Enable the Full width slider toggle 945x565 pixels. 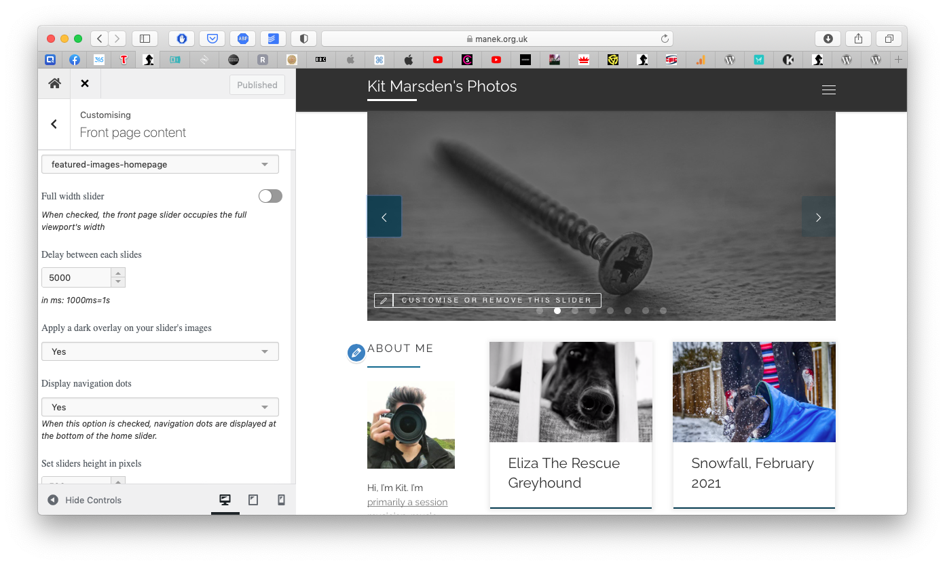270,195
